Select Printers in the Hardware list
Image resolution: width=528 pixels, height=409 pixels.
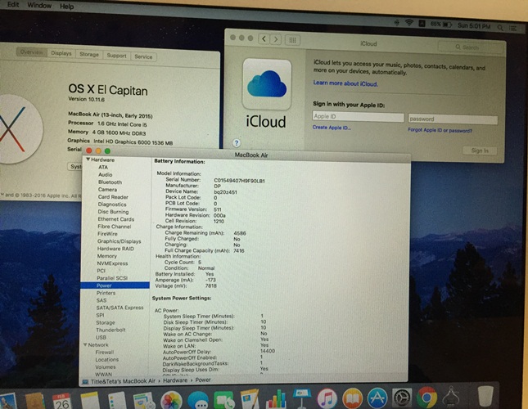click(x=106, y=293)
